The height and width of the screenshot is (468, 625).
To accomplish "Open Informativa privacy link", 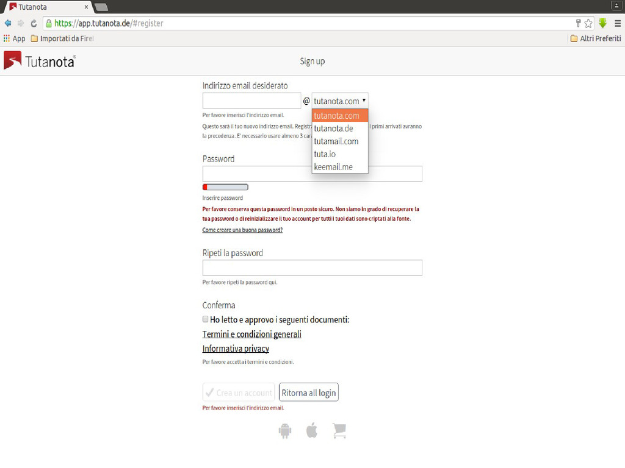I will click(x=236, y=349).
